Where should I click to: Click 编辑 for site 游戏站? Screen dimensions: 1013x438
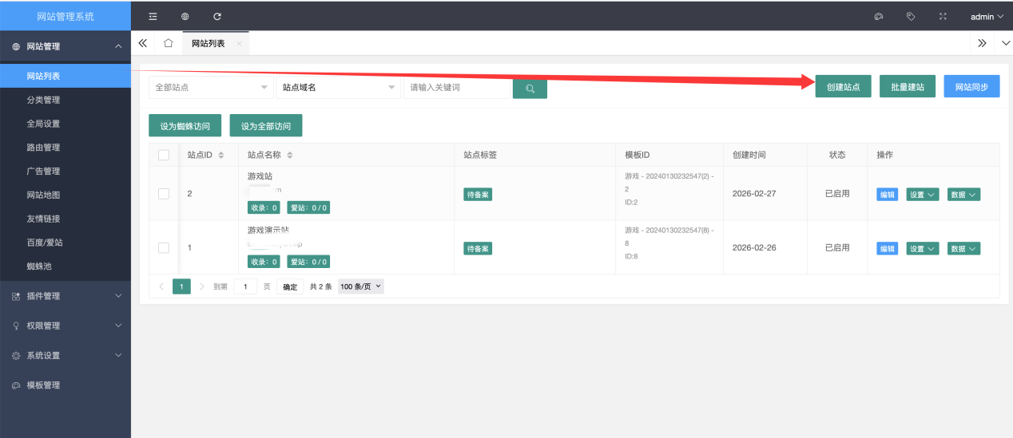[x=887, y=194]
